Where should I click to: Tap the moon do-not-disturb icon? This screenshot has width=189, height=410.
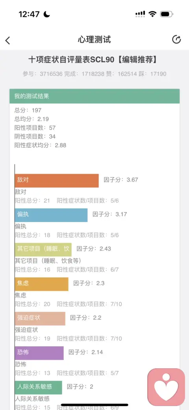coord(47,14)
